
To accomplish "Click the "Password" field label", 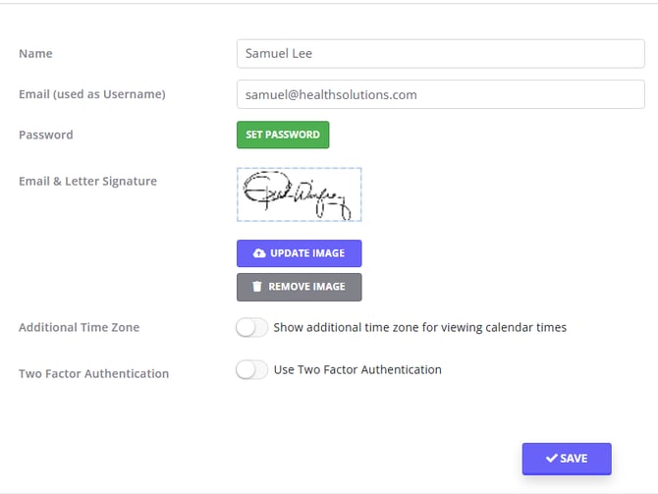I will click(x=45, y=135).
